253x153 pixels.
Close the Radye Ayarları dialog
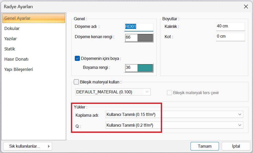[246, 7]
